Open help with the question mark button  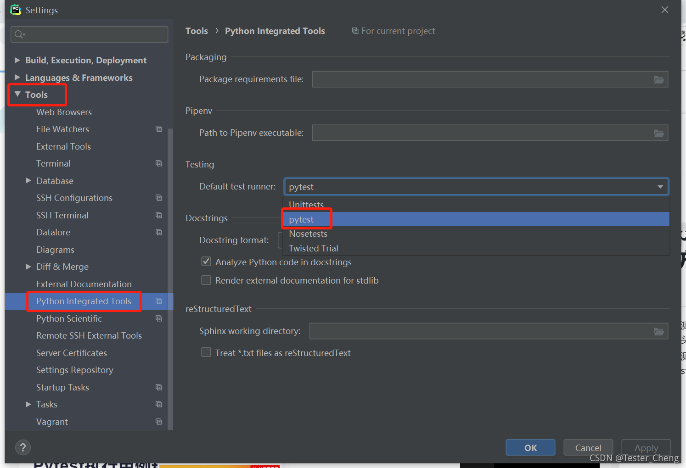coord(23,447)
